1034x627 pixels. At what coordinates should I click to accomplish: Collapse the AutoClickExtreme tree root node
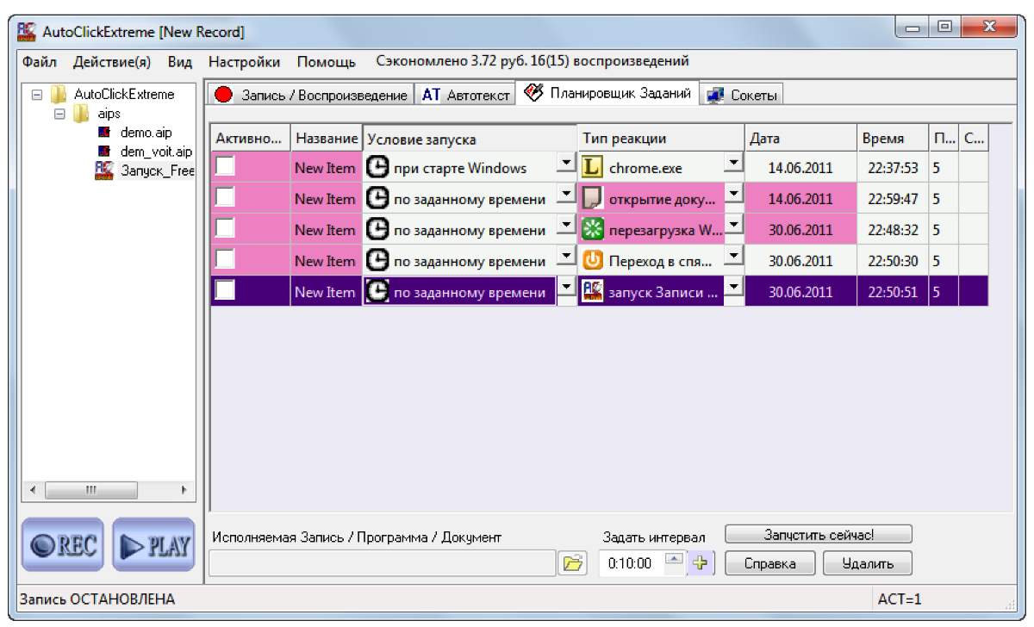coord(36,95)
